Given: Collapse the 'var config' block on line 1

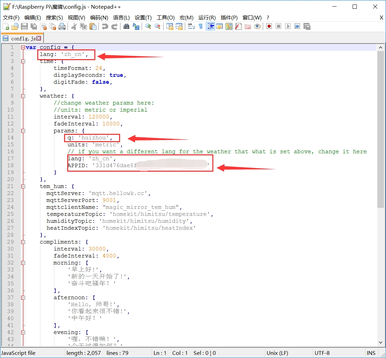Looking at the screenshot, I should [23, 47].
